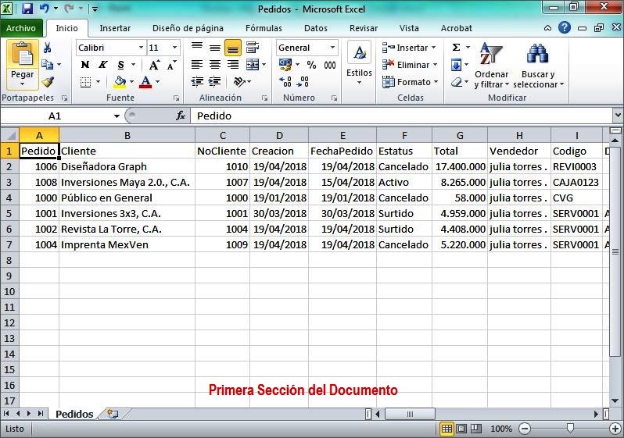Click the wrap text icon
The height and width of the screenshot is (438, 624).
pyautogui.click(x=253, y=48)
